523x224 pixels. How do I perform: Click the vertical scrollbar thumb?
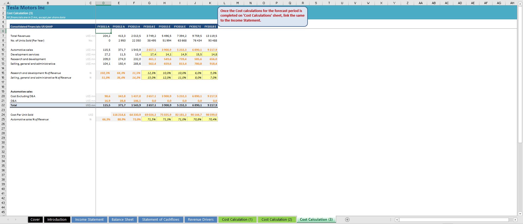(x=520, y=74)
